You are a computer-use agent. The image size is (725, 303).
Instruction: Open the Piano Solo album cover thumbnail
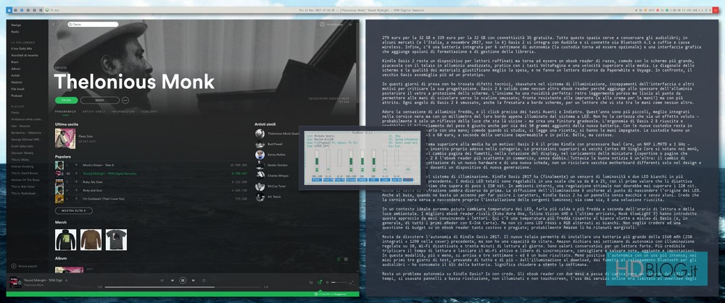[65, 138]
